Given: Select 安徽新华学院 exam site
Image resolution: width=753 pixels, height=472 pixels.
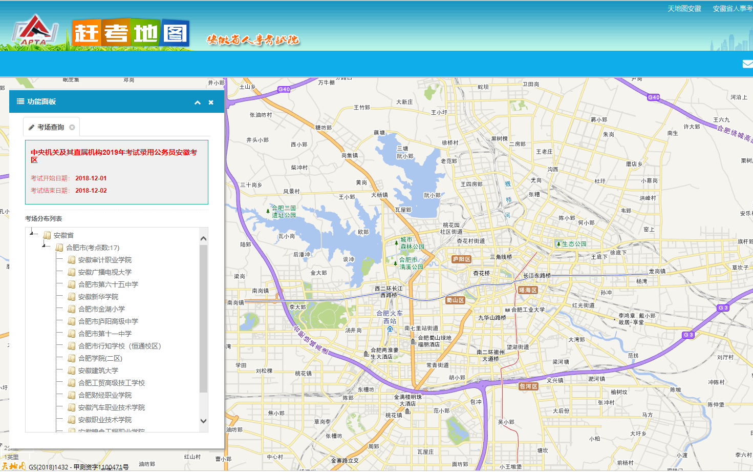Looking at the screenshot, I should click(98, 297).
